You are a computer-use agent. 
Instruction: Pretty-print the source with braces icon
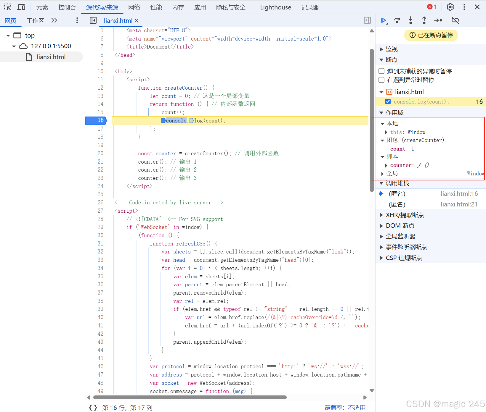93,408
